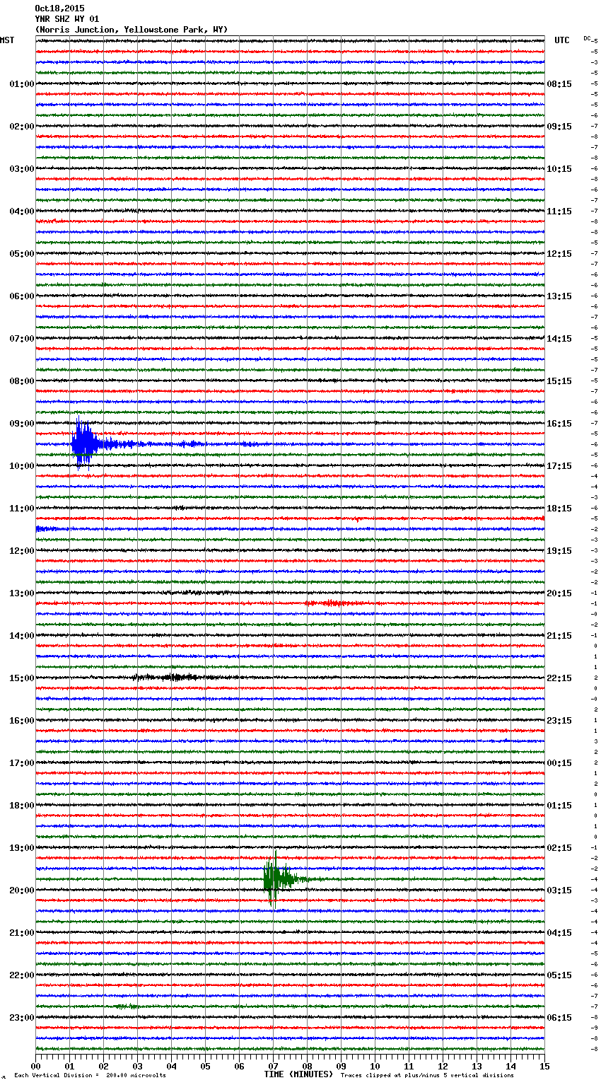601x1085 pixels.
Task: Select the 05:00 MST time label
Action: tap(21, 254)
